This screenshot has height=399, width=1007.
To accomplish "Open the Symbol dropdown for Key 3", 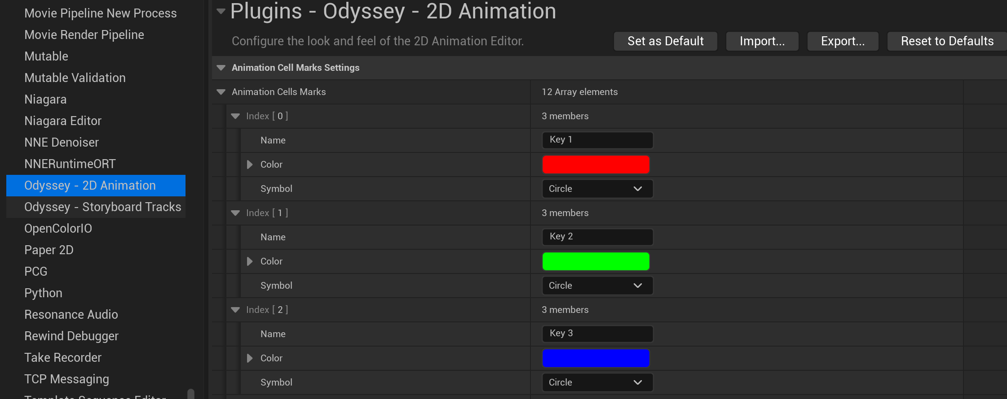I will coord(597,382).
